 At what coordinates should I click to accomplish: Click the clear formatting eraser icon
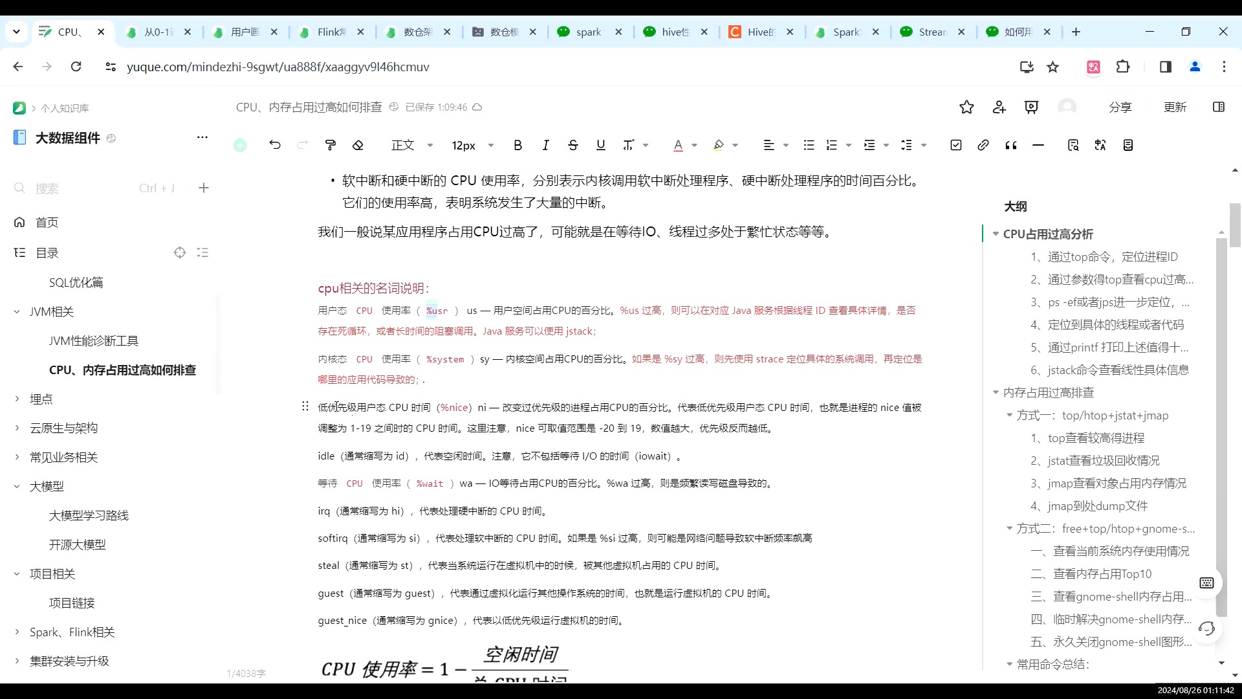tap(358, 145)
